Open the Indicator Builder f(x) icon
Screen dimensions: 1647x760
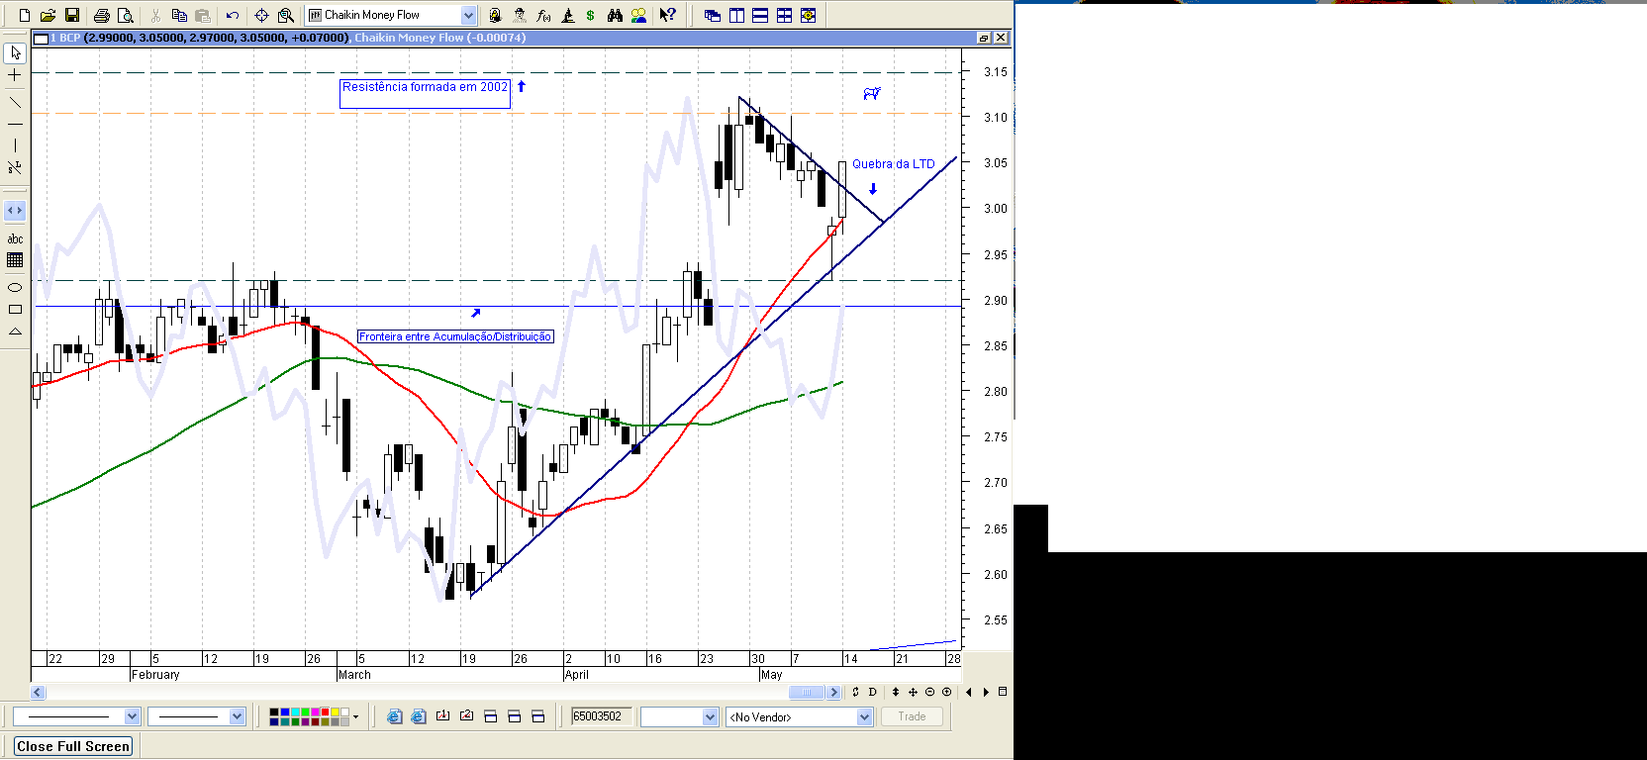(543, 15)
